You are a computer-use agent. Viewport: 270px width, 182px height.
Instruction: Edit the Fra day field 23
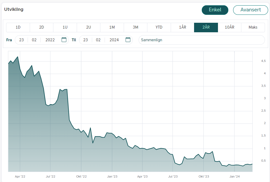(22, 40)
